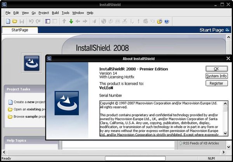
Task: Click the green down arrow toolbar icon
Action: 71,21
